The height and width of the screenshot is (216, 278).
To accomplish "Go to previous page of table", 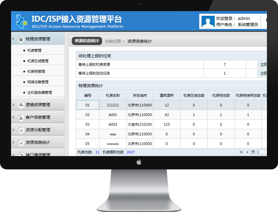I will pyautogui.click(x=247, y=152).
